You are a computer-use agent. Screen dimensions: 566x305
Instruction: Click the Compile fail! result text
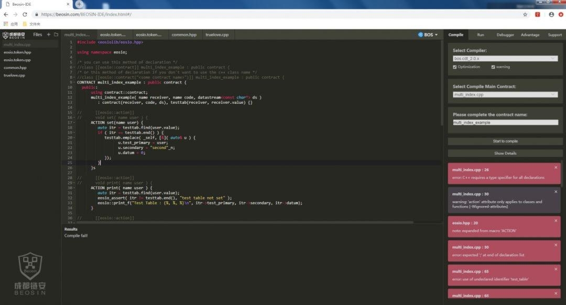point(76,236)
